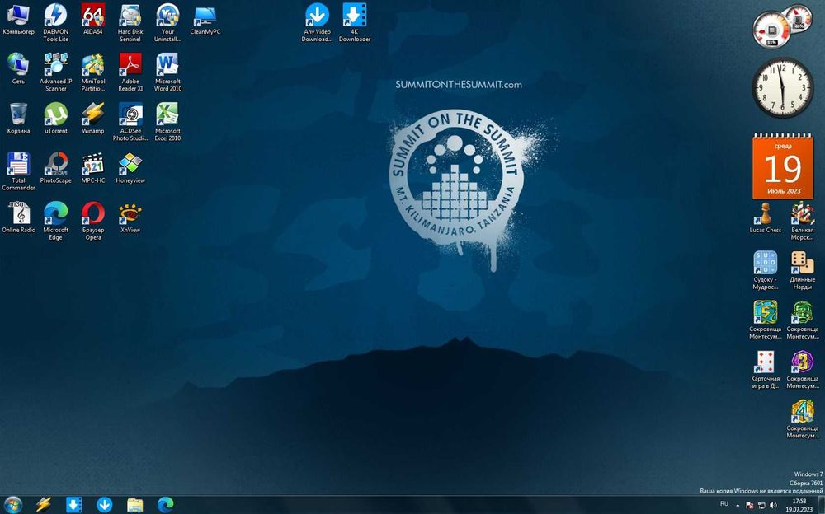Viewport: 825px width, 514px height.
Task: Click the analog clock gadget
Action: point(782,87)
